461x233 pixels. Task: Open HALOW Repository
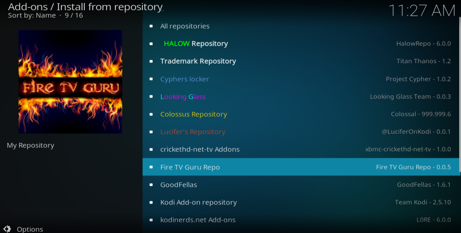[x=196, y=44]
